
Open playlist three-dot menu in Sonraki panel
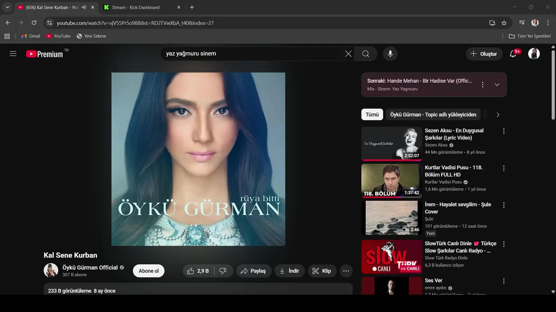[482, 84]
